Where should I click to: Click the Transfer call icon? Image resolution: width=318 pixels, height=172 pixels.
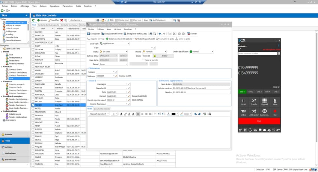[254, 102]
